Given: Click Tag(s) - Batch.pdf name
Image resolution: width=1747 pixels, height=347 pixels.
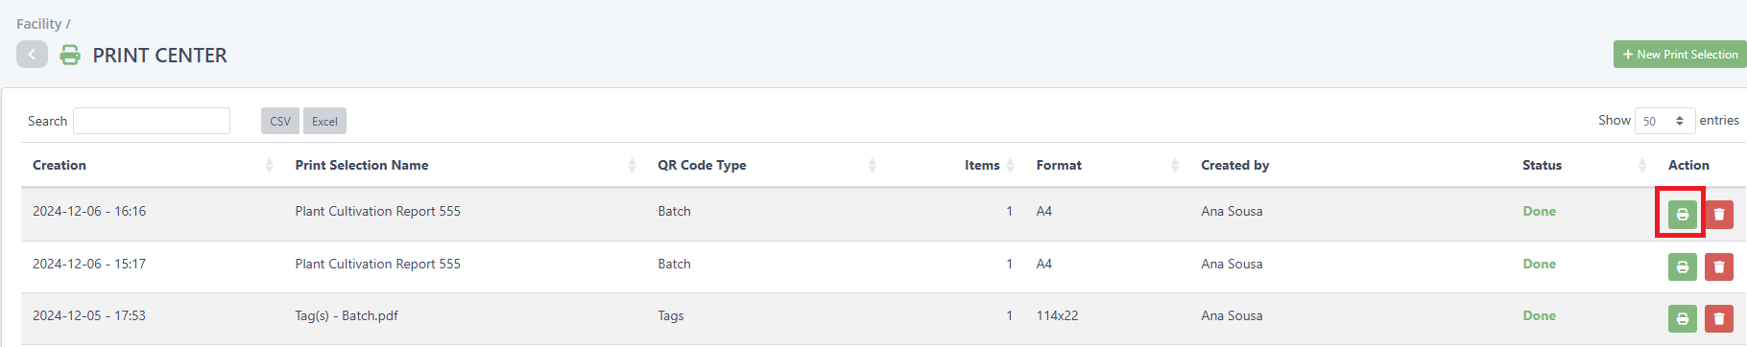Looking at the screenshot, I should 347,315.
